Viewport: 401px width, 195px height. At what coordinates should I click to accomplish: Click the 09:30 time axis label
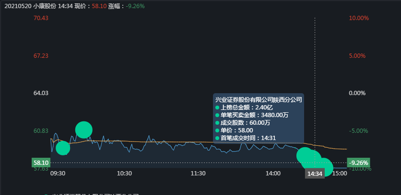58,173
